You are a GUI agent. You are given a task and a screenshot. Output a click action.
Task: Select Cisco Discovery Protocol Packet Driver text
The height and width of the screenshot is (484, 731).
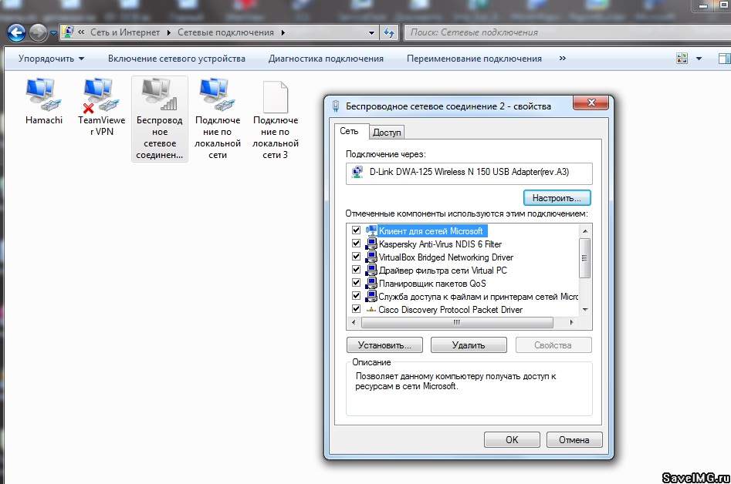click(x=450, y=310)
